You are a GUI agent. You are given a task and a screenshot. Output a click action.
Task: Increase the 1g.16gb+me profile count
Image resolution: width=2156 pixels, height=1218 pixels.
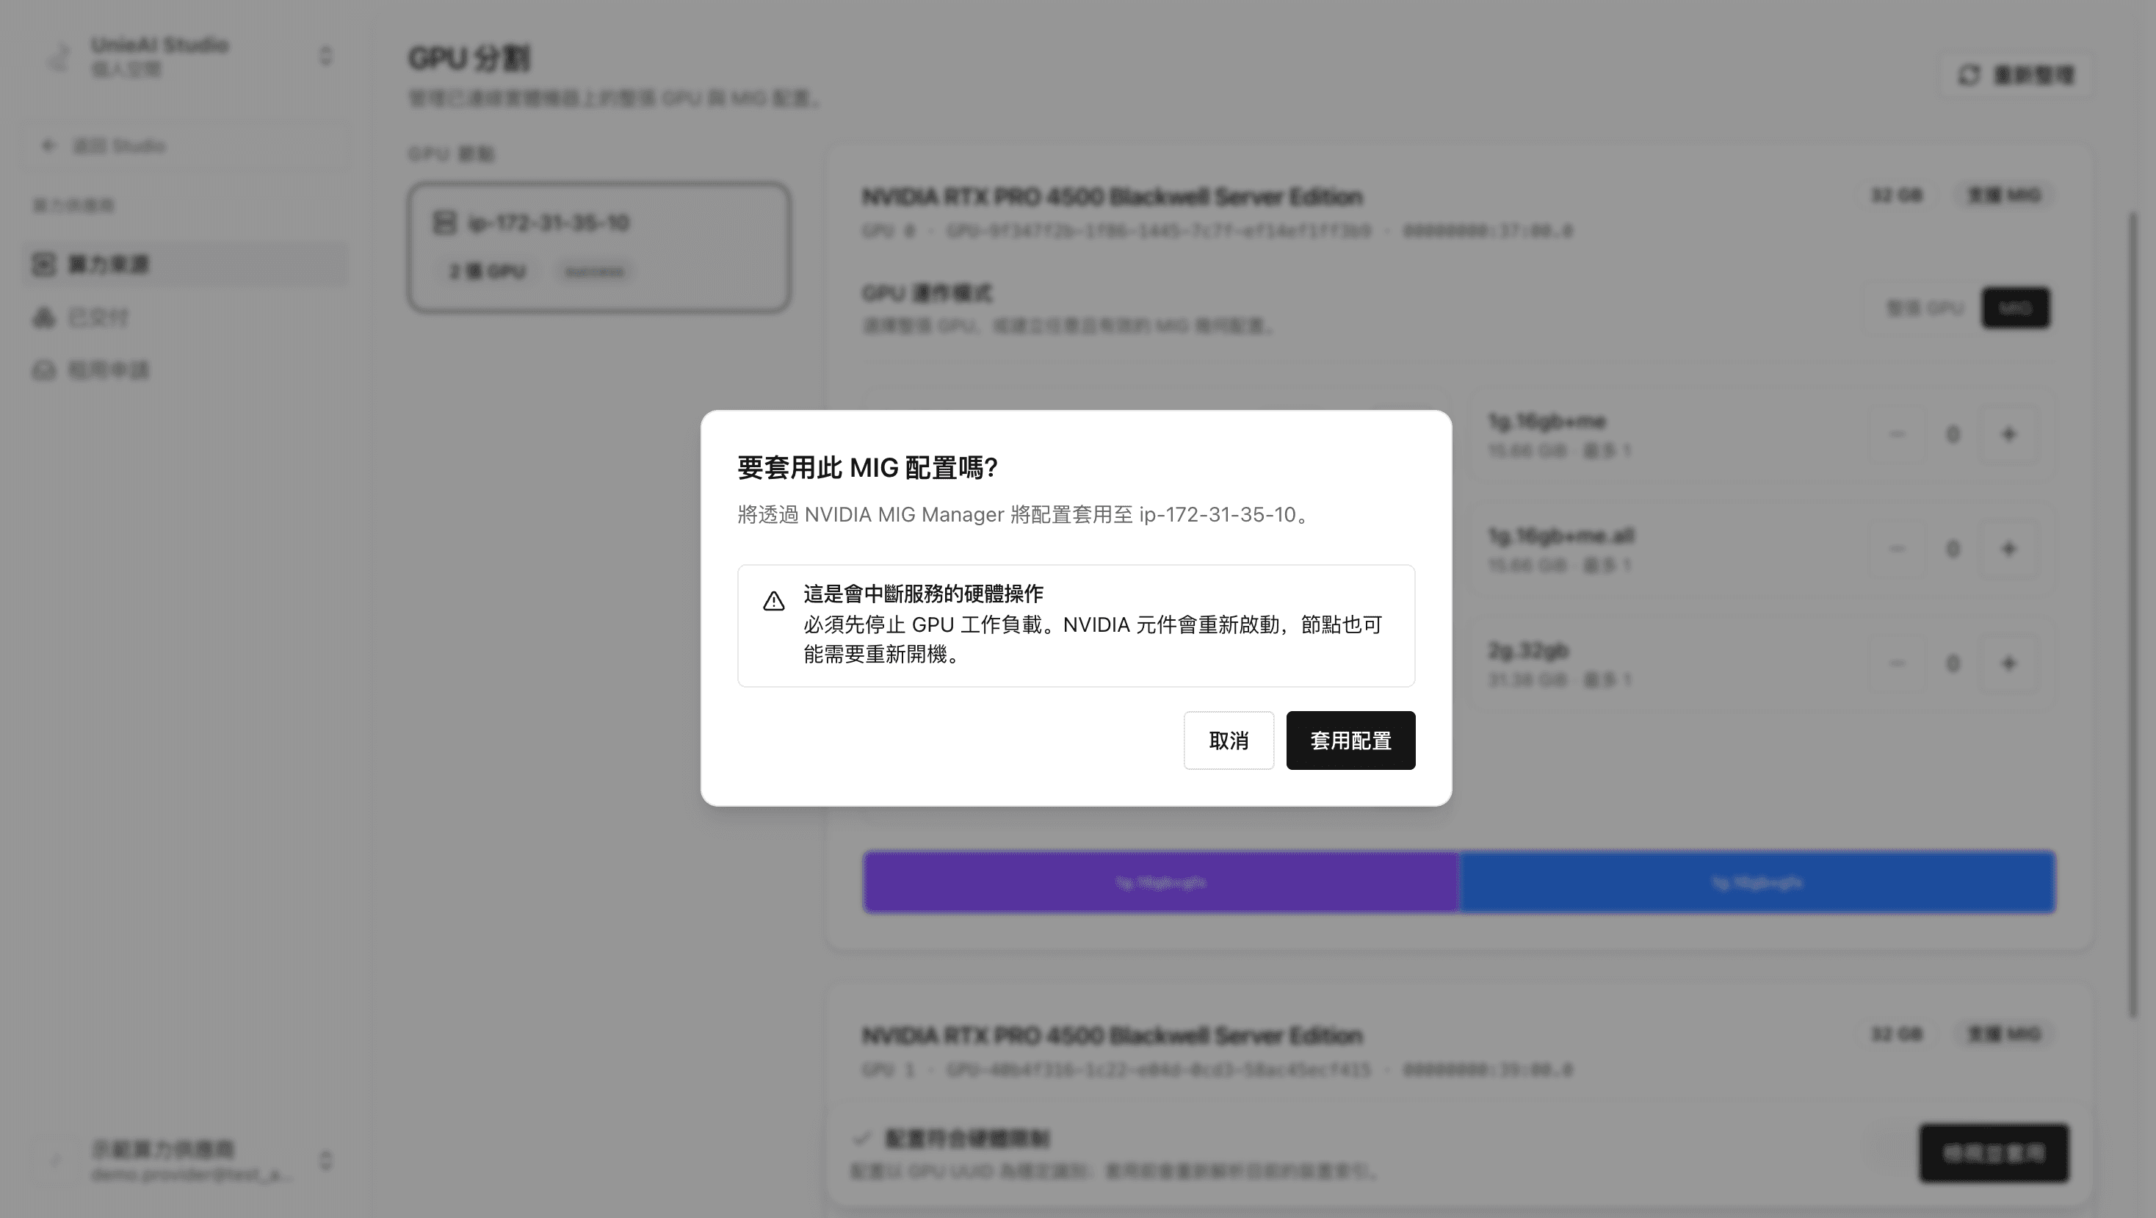click(2008, 433)
